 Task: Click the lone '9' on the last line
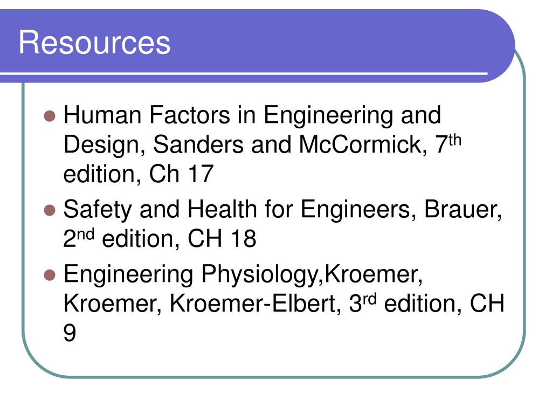(70, 333)
